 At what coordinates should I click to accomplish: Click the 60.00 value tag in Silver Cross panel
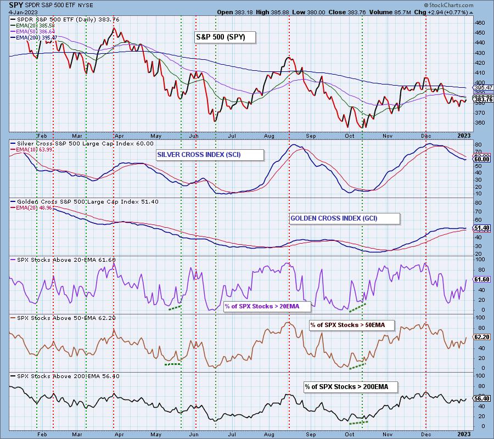(x=482, y=159)
